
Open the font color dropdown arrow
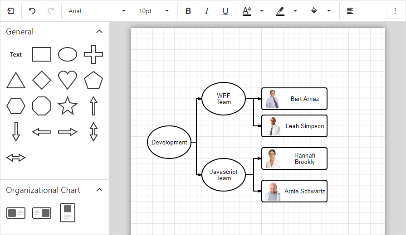[x=262, y=11]
